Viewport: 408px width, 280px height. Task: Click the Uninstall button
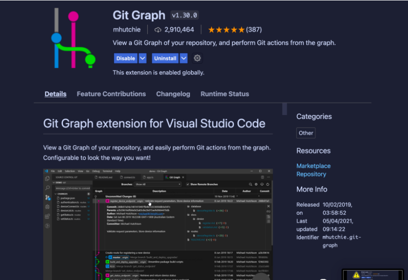click(x=165, y=58)
